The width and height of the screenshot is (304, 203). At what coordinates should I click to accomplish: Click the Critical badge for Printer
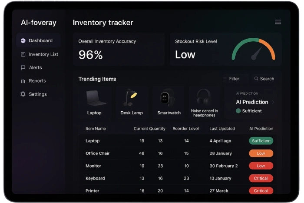coord(261,191)
